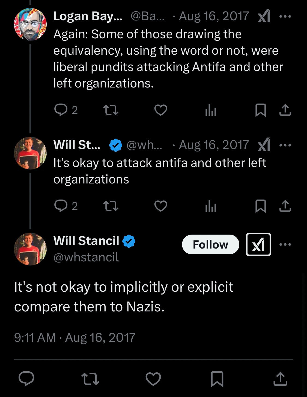Bookmark the main tweet by Will Stancil

[217, 379]
